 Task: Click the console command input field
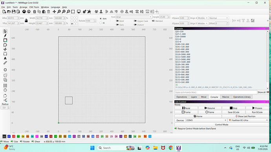pyautogui.click(x=216, y=92)
